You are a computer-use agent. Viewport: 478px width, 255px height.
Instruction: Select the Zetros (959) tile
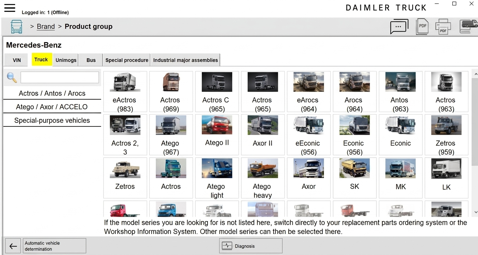point(447,135)
